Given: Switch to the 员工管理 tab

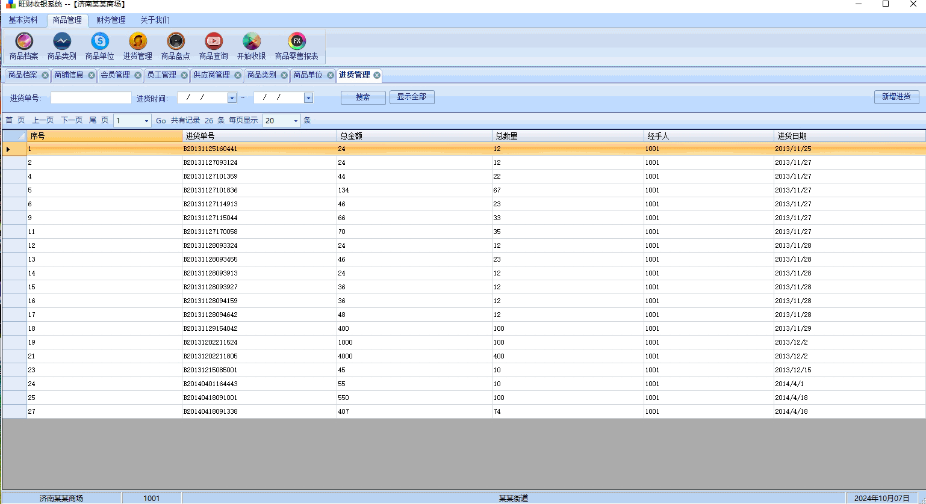Looking at the screenshot, I should click(162, 75).
